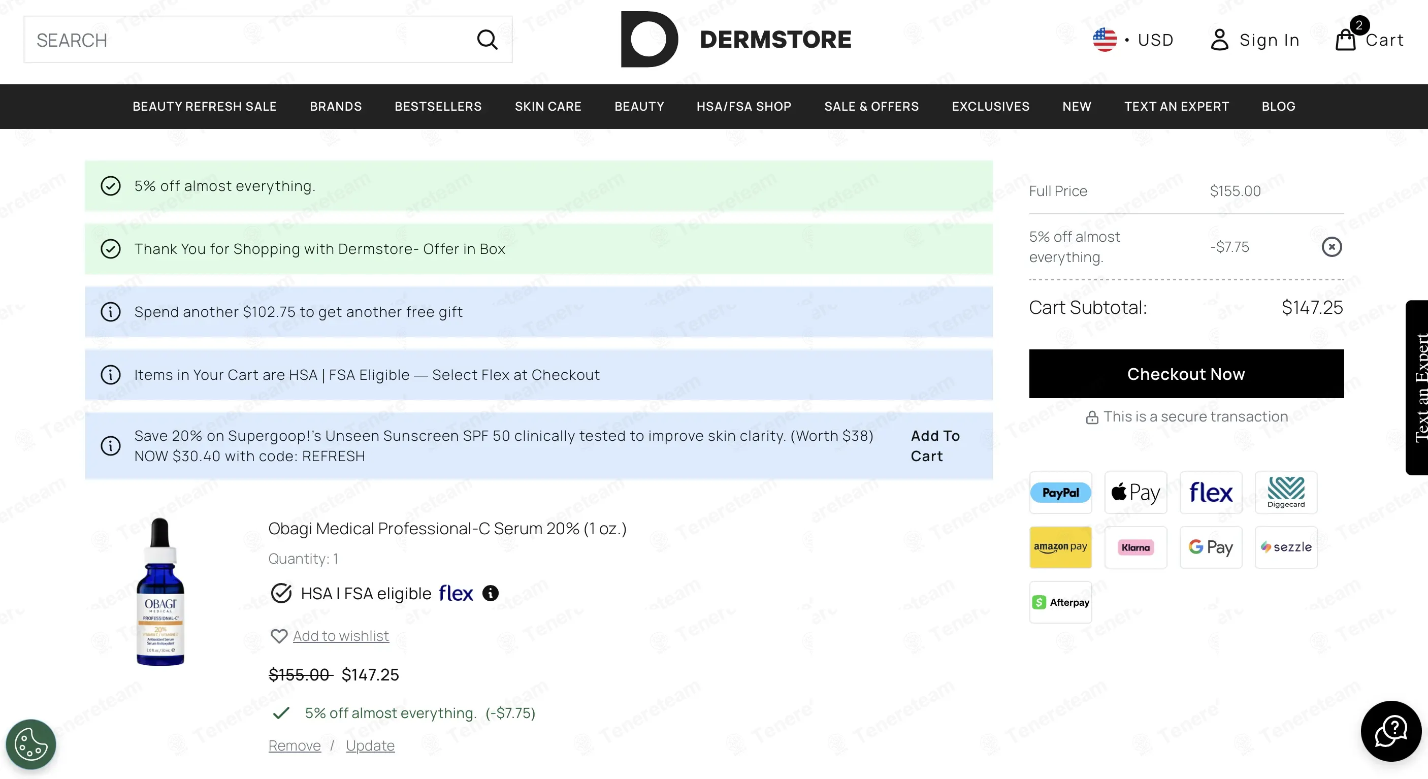Screen dimensions: 1428x779
Task: Click the Cart label in the header
Action: pos(1384,40)
